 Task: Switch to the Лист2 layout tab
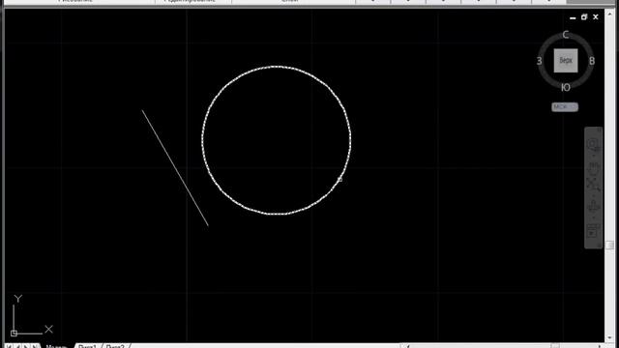[x=115, y=346]
